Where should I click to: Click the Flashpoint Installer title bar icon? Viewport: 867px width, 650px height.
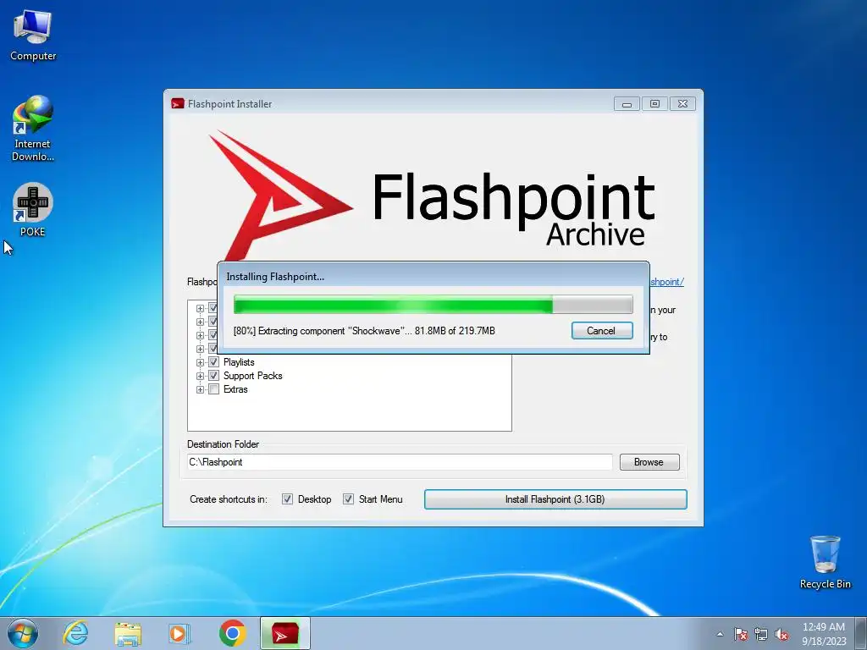pos(178,103)
